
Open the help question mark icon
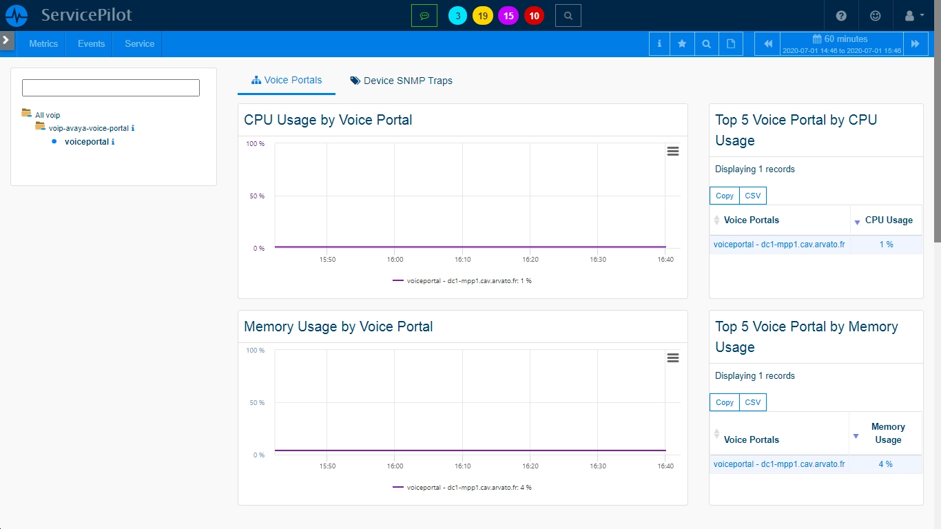[841, 15]
